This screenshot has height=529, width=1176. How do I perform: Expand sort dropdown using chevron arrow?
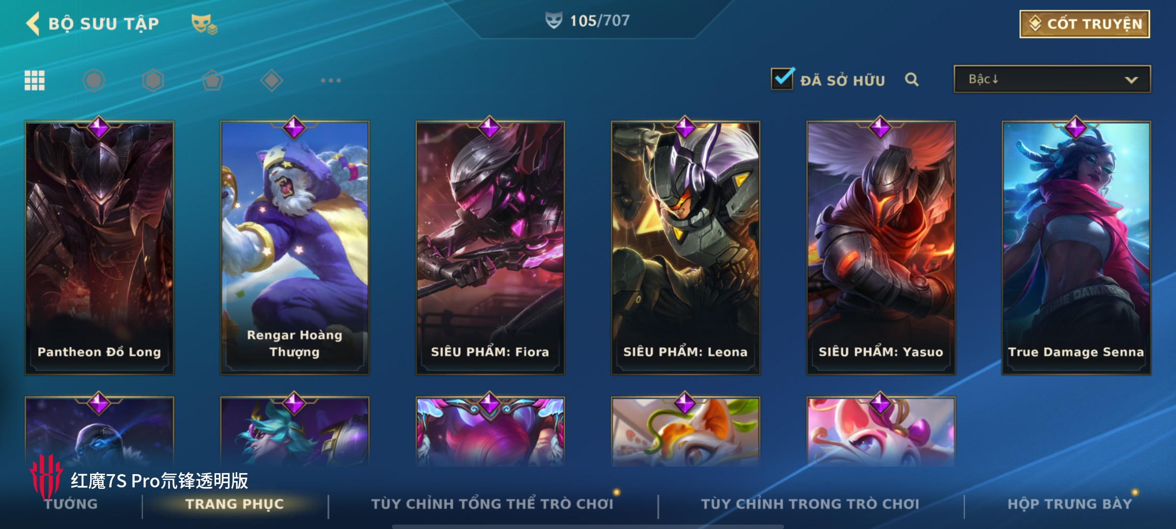click(1131, 80)
